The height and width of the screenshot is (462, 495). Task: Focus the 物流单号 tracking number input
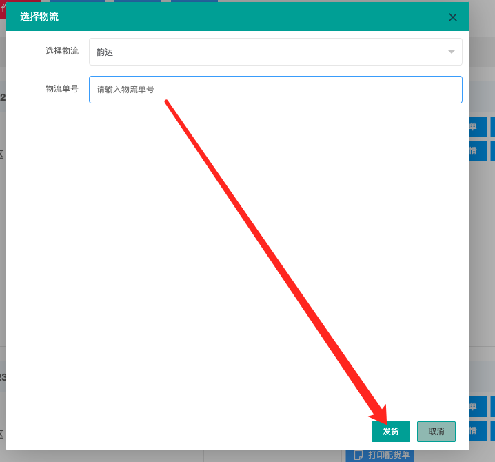[275, 90]
